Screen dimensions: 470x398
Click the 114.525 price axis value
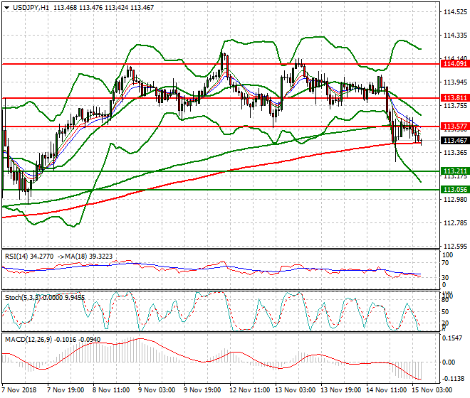455,12
